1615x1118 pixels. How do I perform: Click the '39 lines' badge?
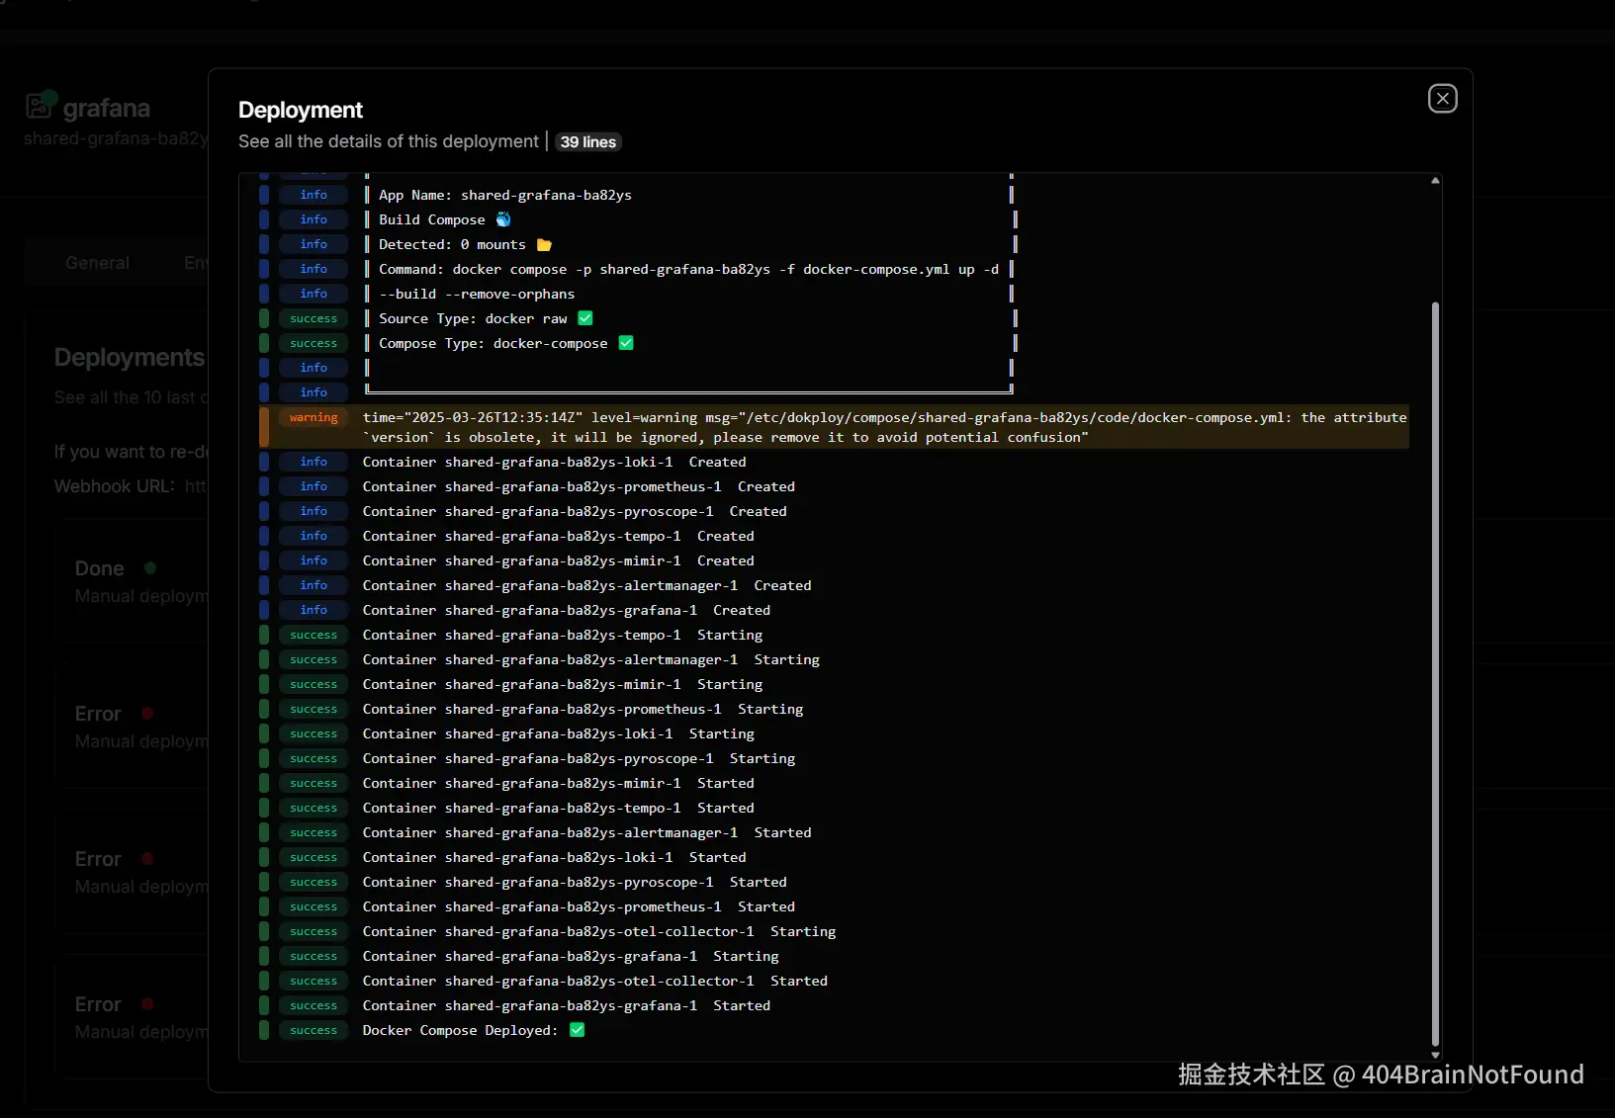588,142
